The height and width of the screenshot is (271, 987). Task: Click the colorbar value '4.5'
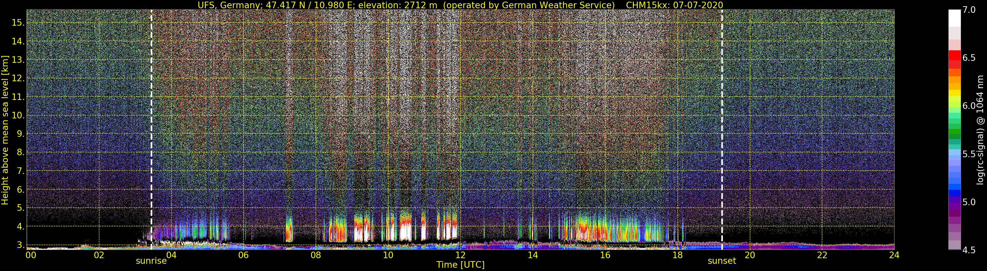tap(969, 250)
